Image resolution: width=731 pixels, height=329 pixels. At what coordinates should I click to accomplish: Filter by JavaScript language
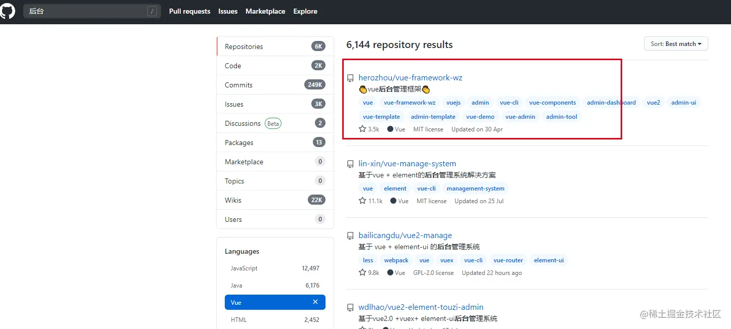pyautogui.click(x=275, y=268)
